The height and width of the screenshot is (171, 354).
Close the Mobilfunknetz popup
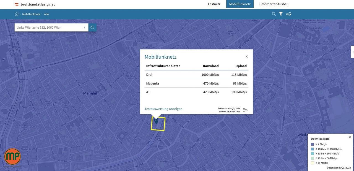(247, 56)
